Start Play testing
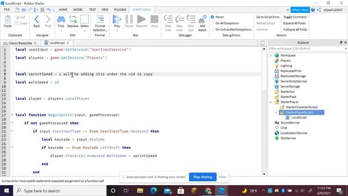 (x=117, y=21)
